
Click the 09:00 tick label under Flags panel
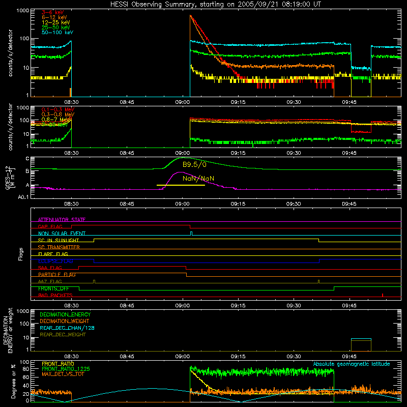tap(183, 306)
